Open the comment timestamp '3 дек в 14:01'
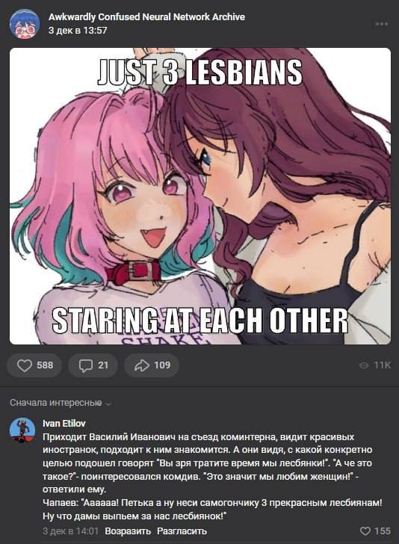The image size is (399, 544). pos(70,531)
